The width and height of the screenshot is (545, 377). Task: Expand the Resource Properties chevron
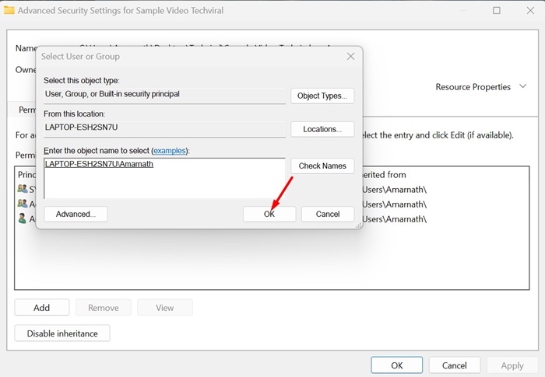522,87
